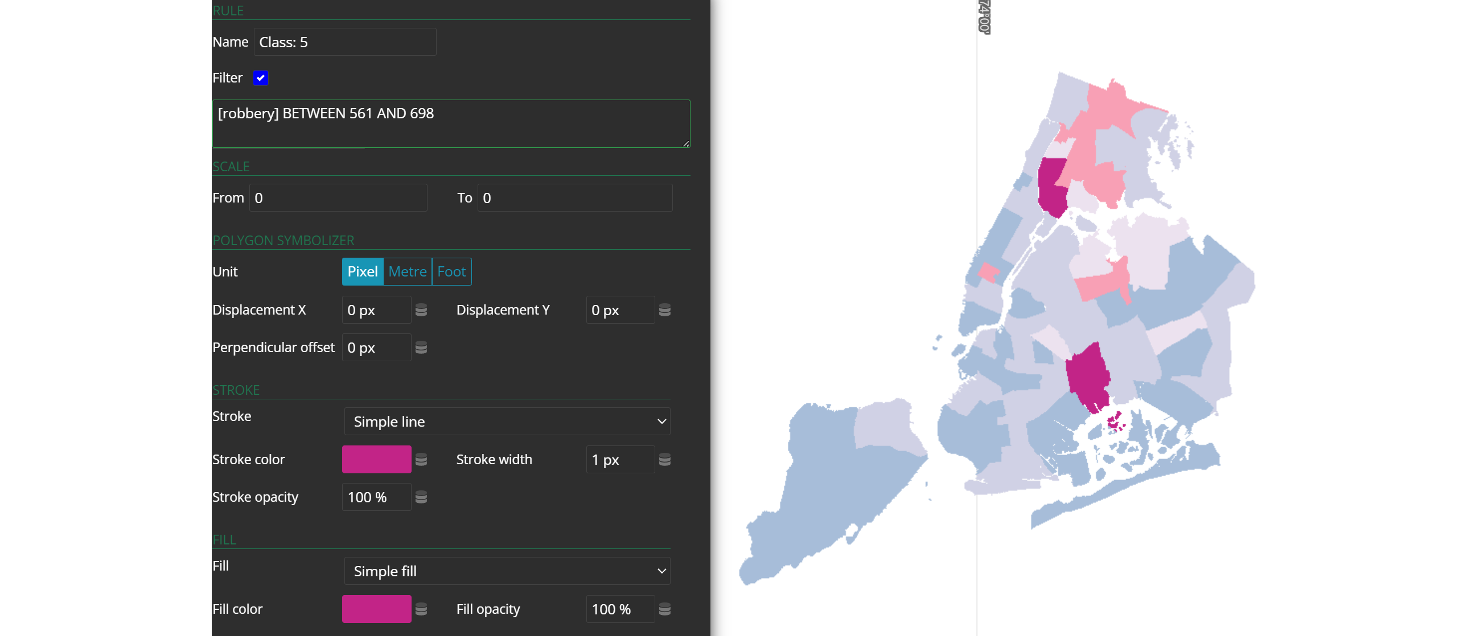The width and height of the screenshot is (1459, 636).
Task: Click the Stroke width input field
Action: [x=619, y=460]
